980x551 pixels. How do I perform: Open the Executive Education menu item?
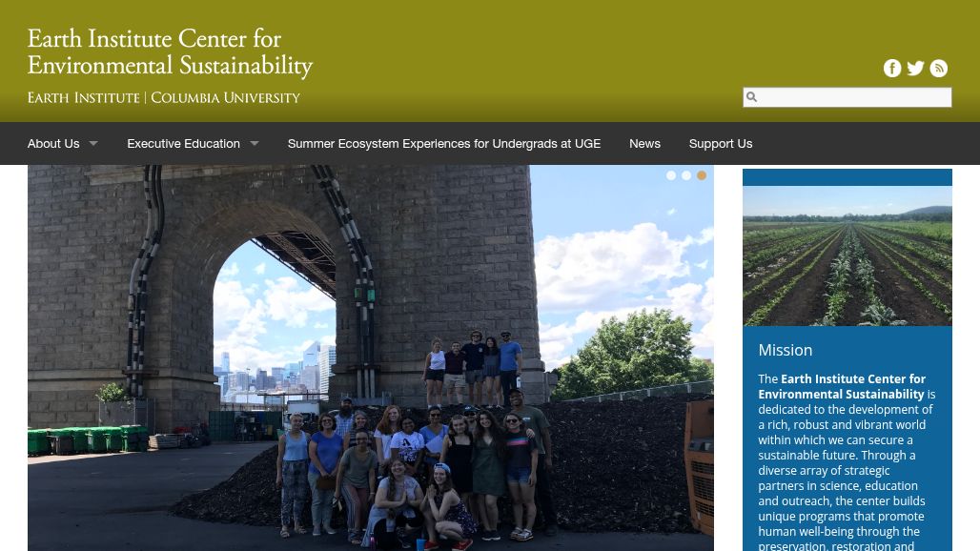183,144
